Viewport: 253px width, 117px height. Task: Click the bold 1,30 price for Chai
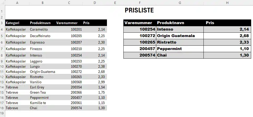(244, 55)
